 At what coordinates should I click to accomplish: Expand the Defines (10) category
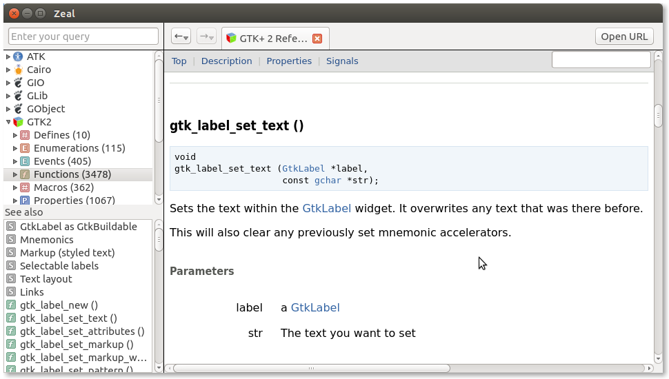[15, 135]
